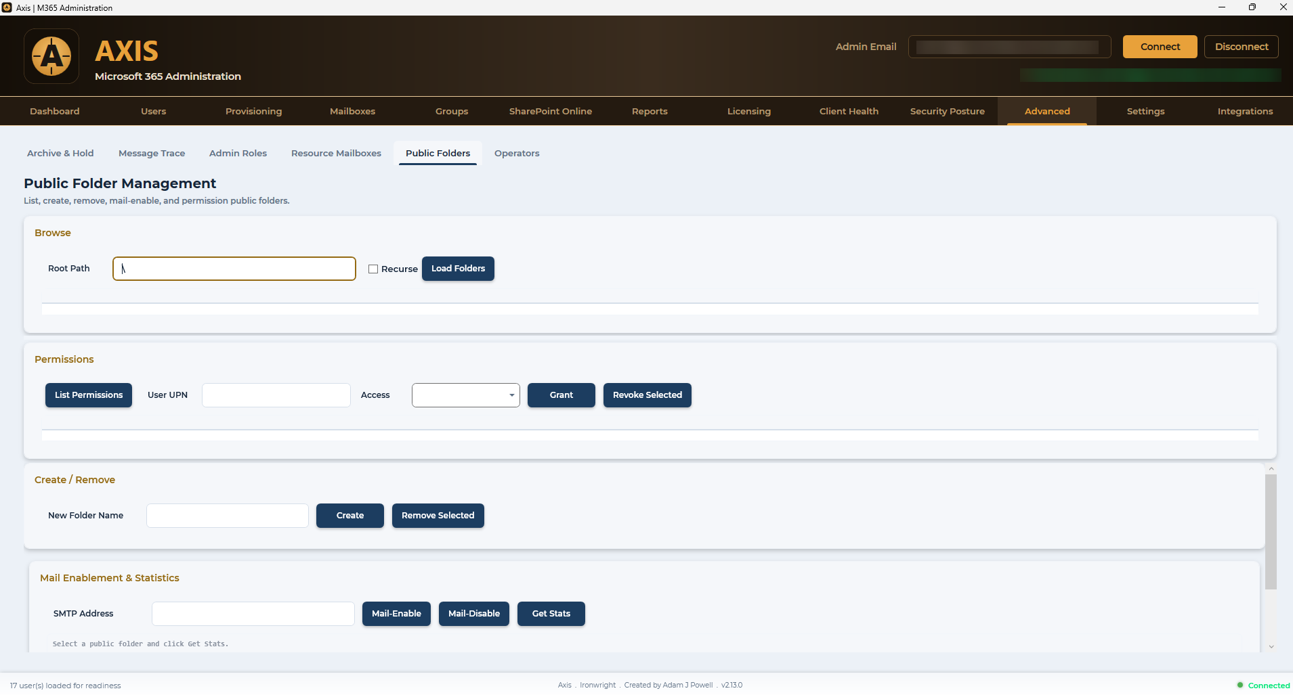Click the Create folder button
Screen dimensions: 1293x695
(x=350, y=516)
